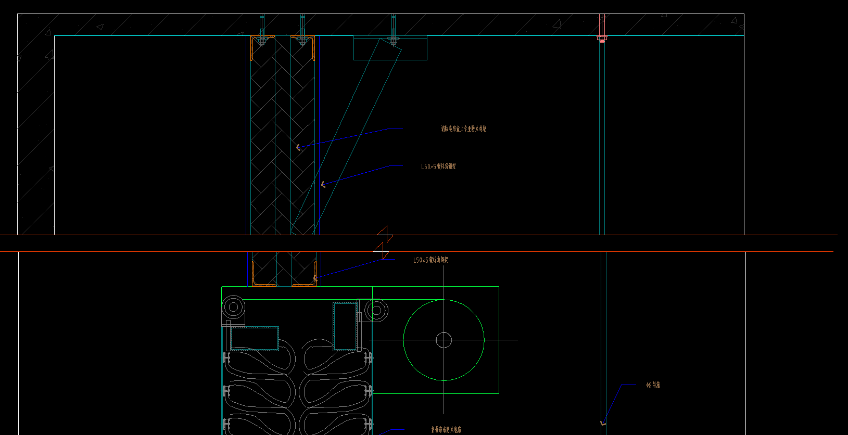Click the small center circle of the green roller
The height and width of the screenshot is (435, 848).
click(x=444, y=340)
